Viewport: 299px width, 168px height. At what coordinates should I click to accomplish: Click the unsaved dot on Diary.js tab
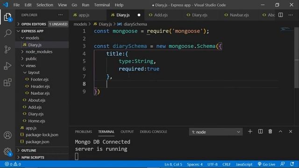coord(139,15)
